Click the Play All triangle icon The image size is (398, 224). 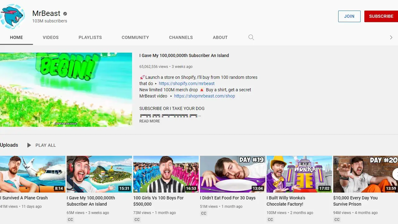coord(29,145)
